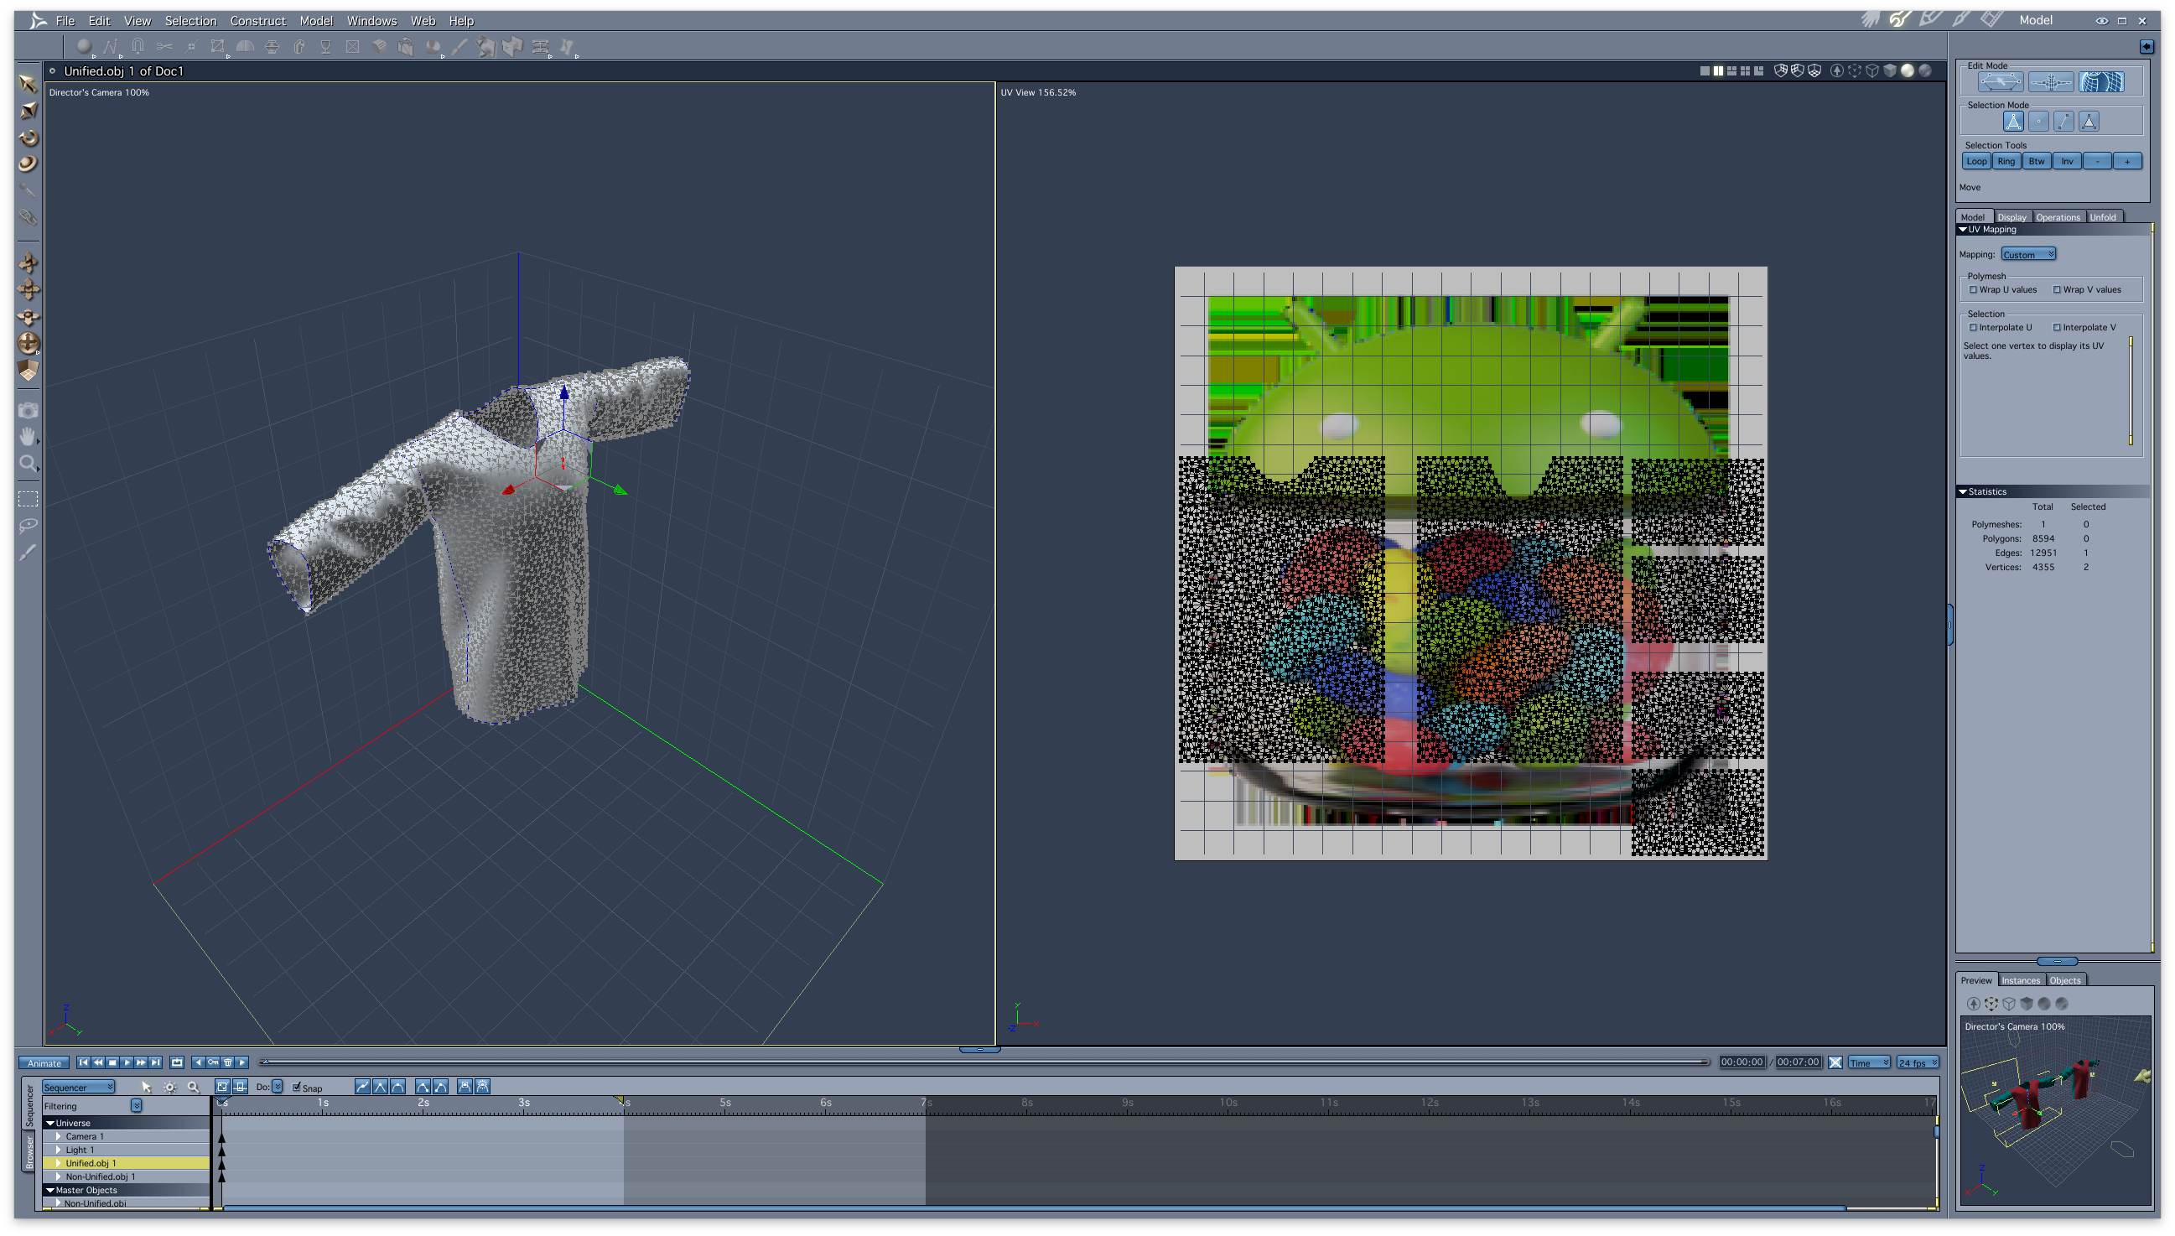Toggle the Snap checkbox above the timeline

(x=296, y=1088)
